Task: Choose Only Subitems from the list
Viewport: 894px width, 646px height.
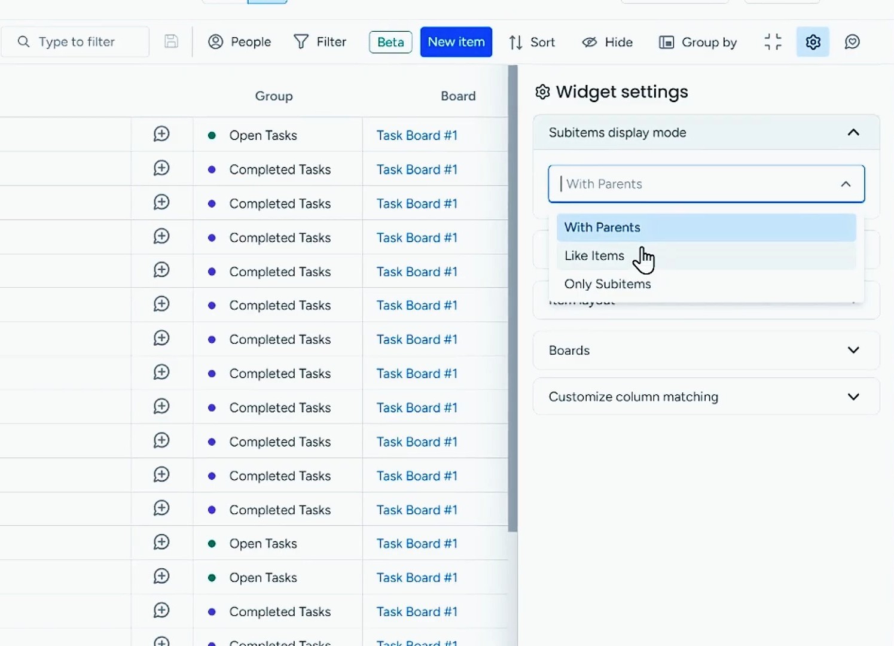Action: (608, 284)
